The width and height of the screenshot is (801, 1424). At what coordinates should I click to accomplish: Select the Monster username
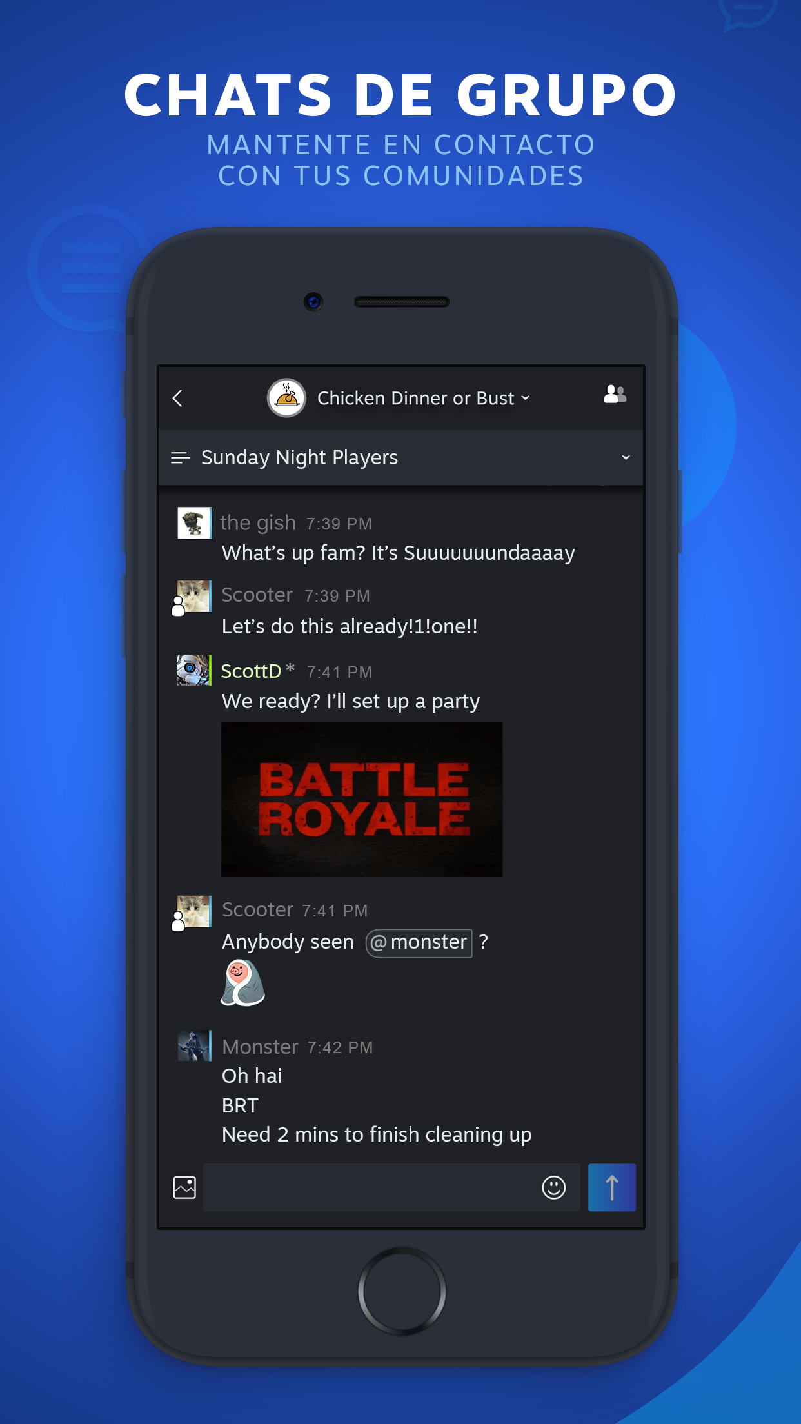[260, 1047]
